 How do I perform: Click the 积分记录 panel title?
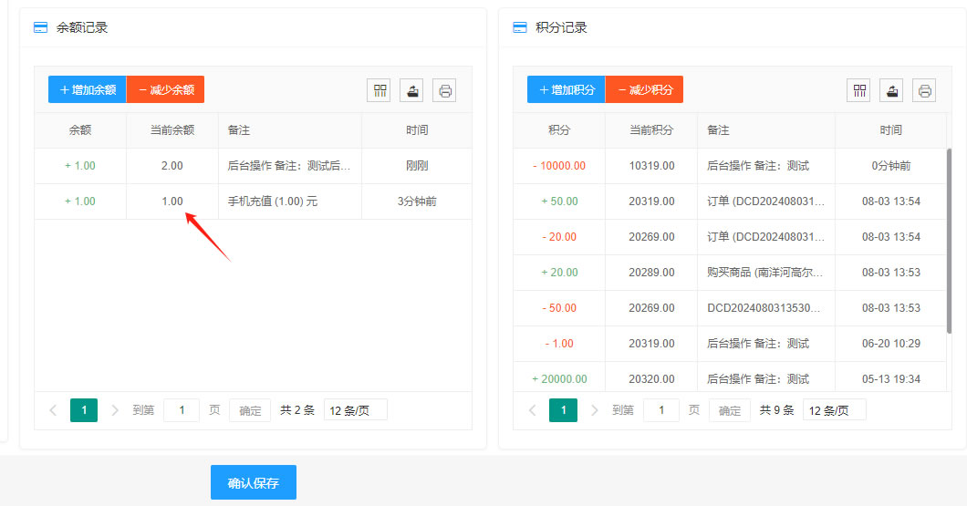[561, 27]
